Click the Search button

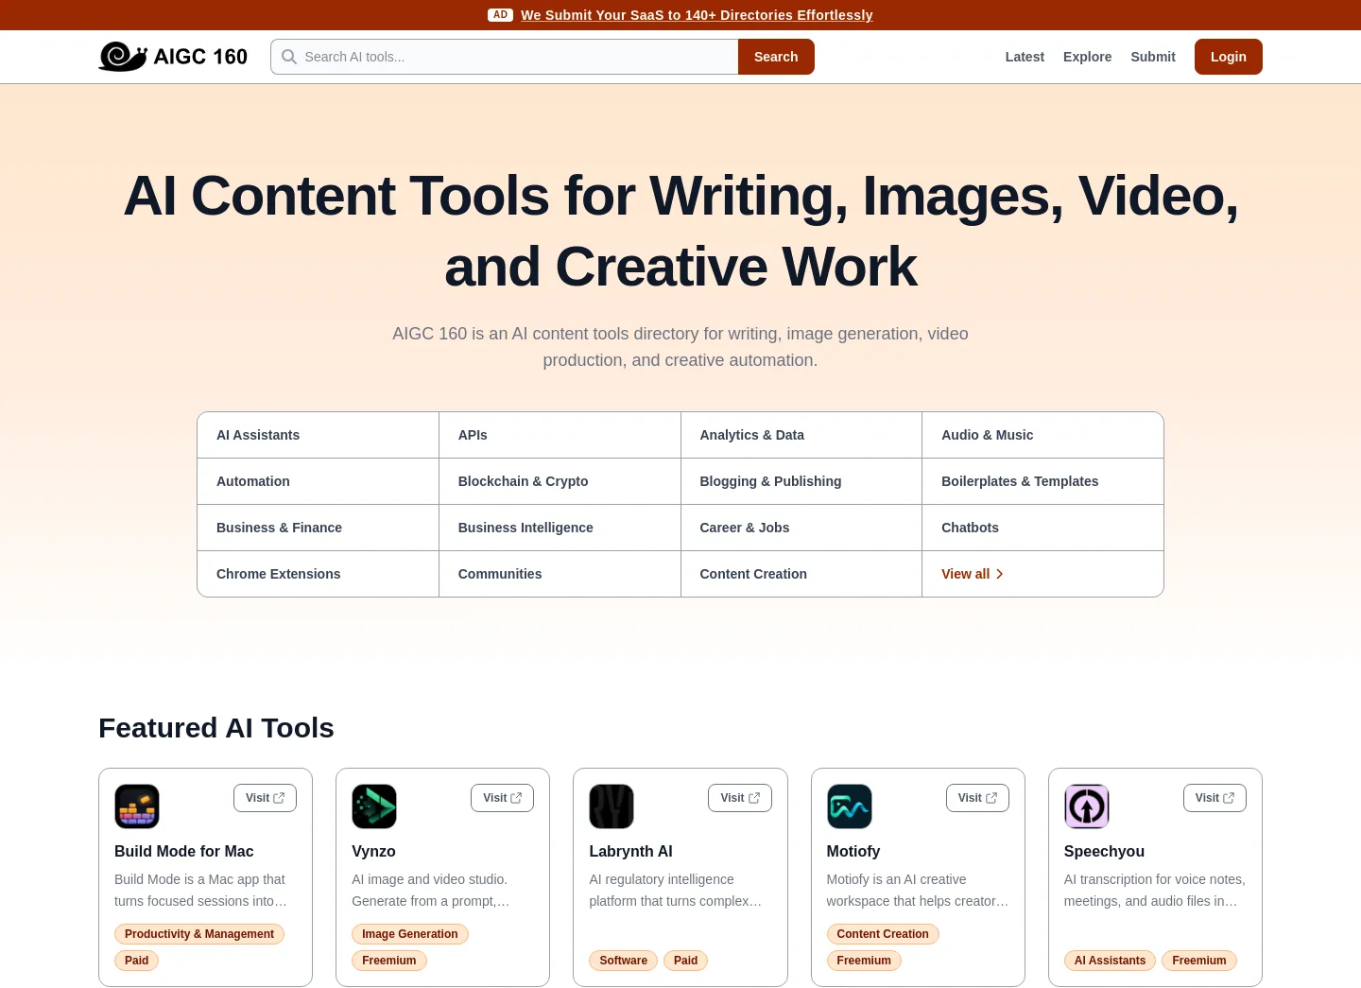776,57
